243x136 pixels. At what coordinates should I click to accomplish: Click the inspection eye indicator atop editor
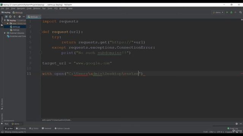click(x=242, y=20)
